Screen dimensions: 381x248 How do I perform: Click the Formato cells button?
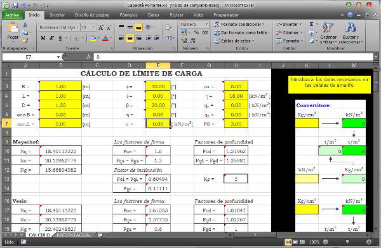[289, 41]
